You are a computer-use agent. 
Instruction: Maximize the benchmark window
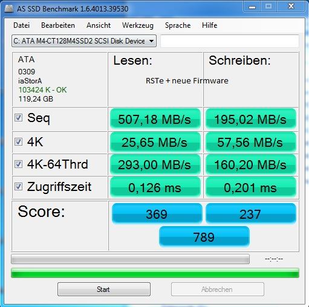click(x=268, y=7)
